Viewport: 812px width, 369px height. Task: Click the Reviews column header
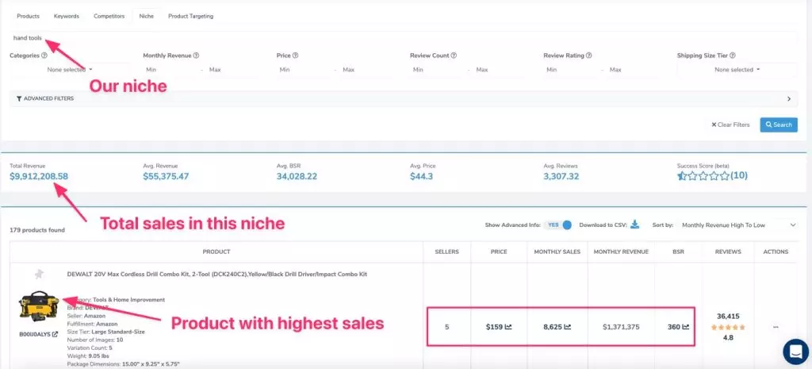point(728,252)
